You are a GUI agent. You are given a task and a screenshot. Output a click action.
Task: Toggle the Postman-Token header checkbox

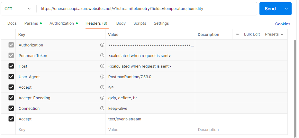11,55
